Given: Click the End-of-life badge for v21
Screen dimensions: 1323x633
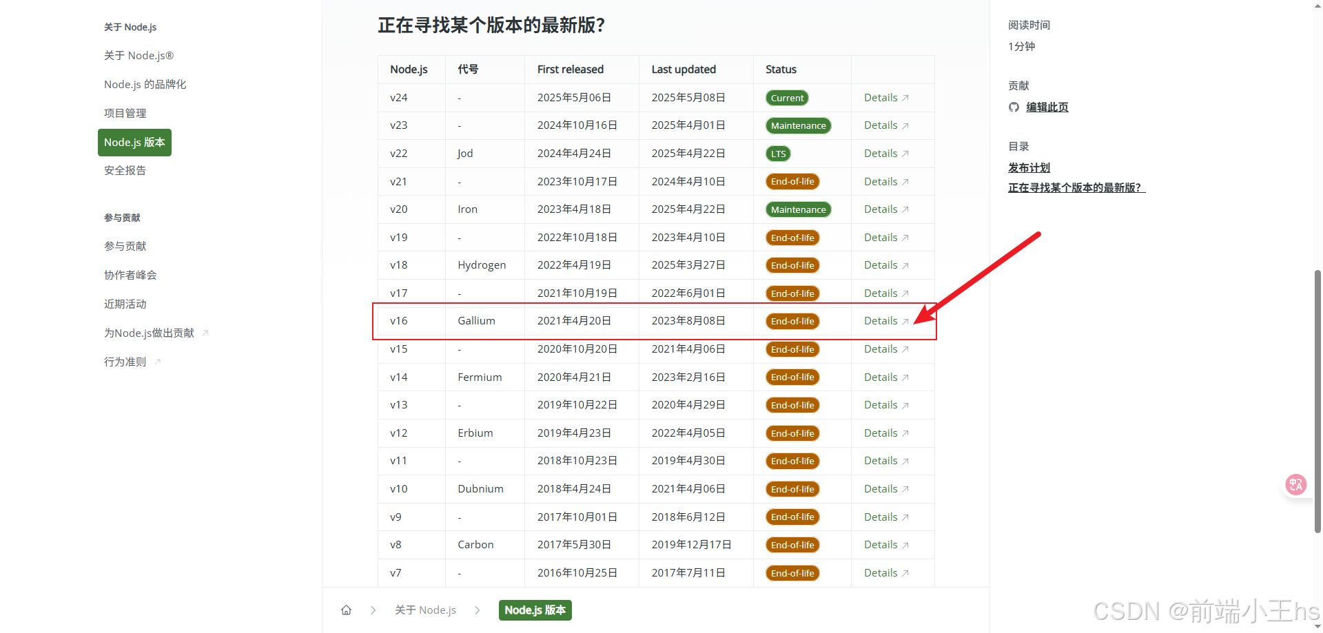Looking at the screenshot, I should pos(792,181).
